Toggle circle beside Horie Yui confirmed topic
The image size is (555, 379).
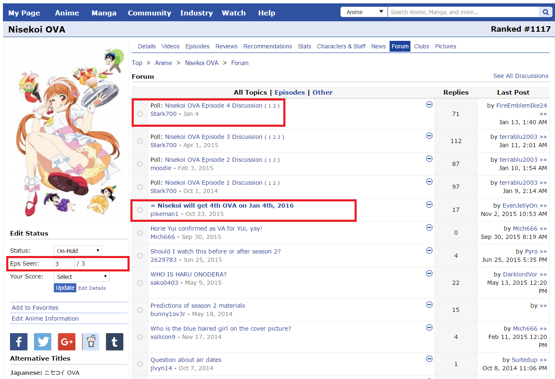(x=140, y=233)
